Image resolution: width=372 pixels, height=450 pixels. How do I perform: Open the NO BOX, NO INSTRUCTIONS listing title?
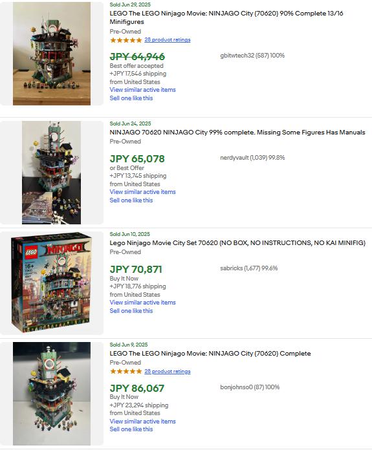(237, 243)
